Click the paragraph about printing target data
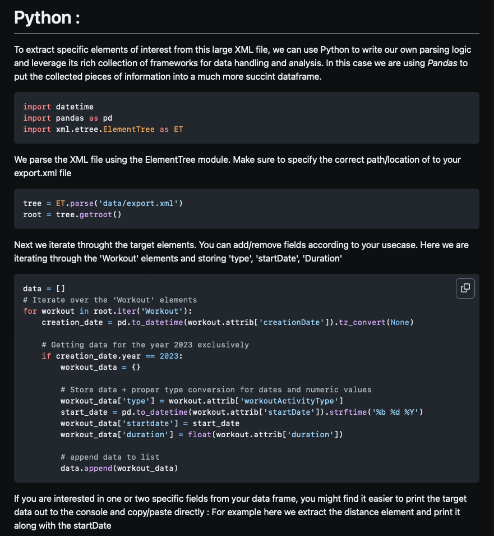This screenshot has height=536, width=494. coord(241,512)
